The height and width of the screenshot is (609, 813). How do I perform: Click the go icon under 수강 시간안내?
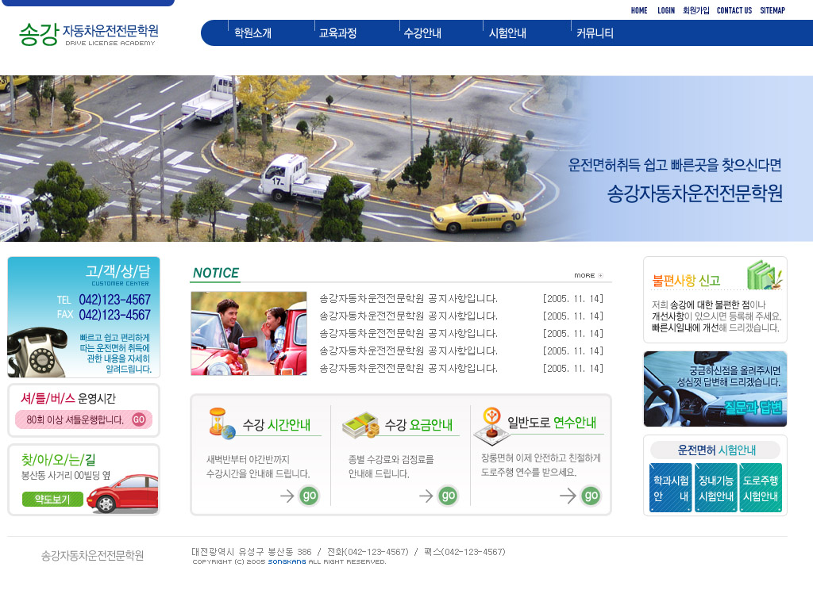[308, 496]
